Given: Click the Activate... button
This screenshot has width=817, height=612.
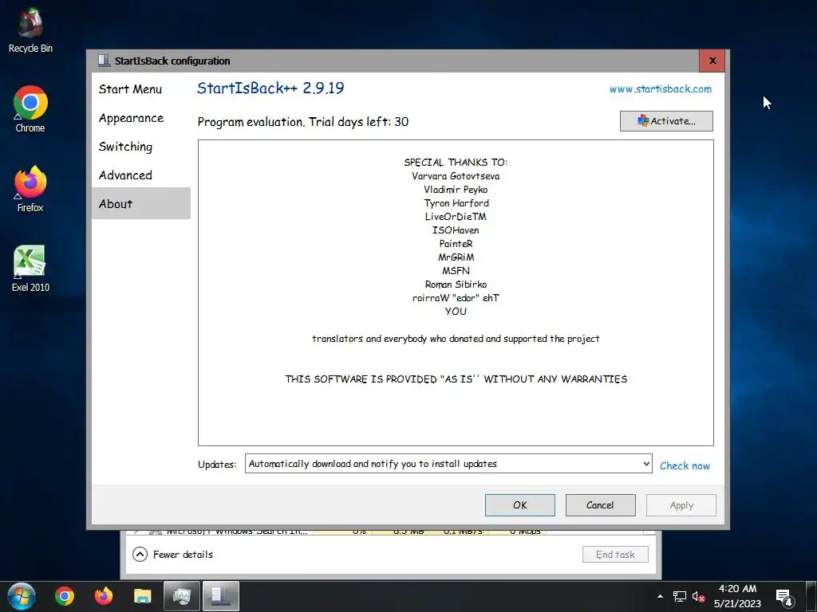Looking at the screenshot, I should coord(666,121).
